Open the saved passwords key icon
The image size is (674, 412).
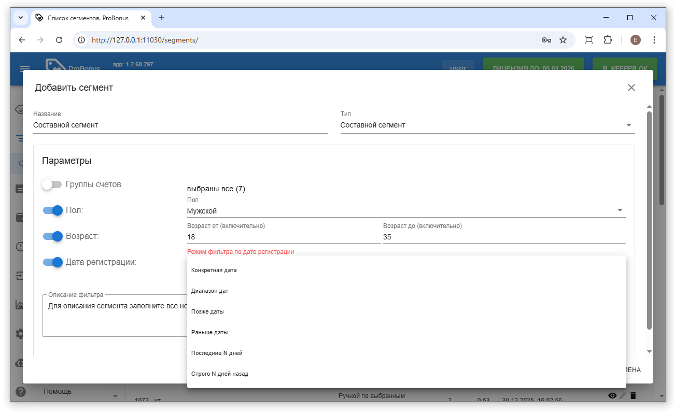(546, 40)
